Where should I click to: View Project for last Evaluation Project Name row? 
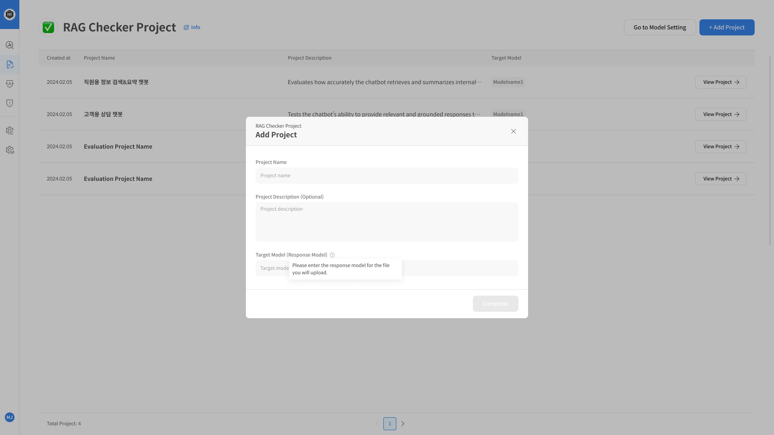tap(721, 179)
